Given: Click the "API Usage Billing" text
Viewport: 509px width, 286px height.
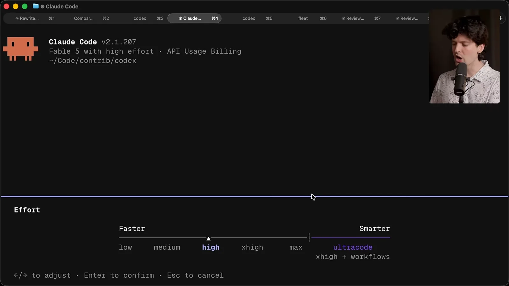Looking at the screenshot, I should 204,51.
